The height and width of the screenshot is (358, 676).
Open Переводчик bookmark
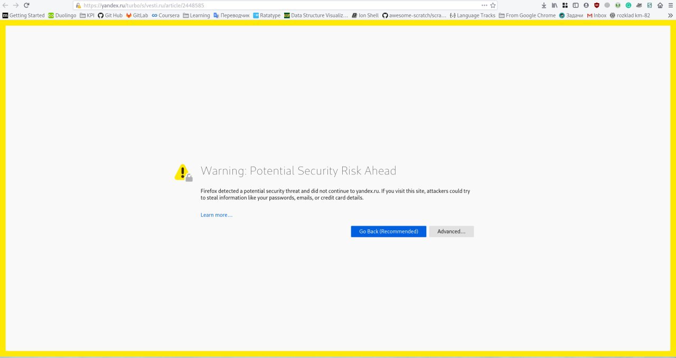(231, 15)
